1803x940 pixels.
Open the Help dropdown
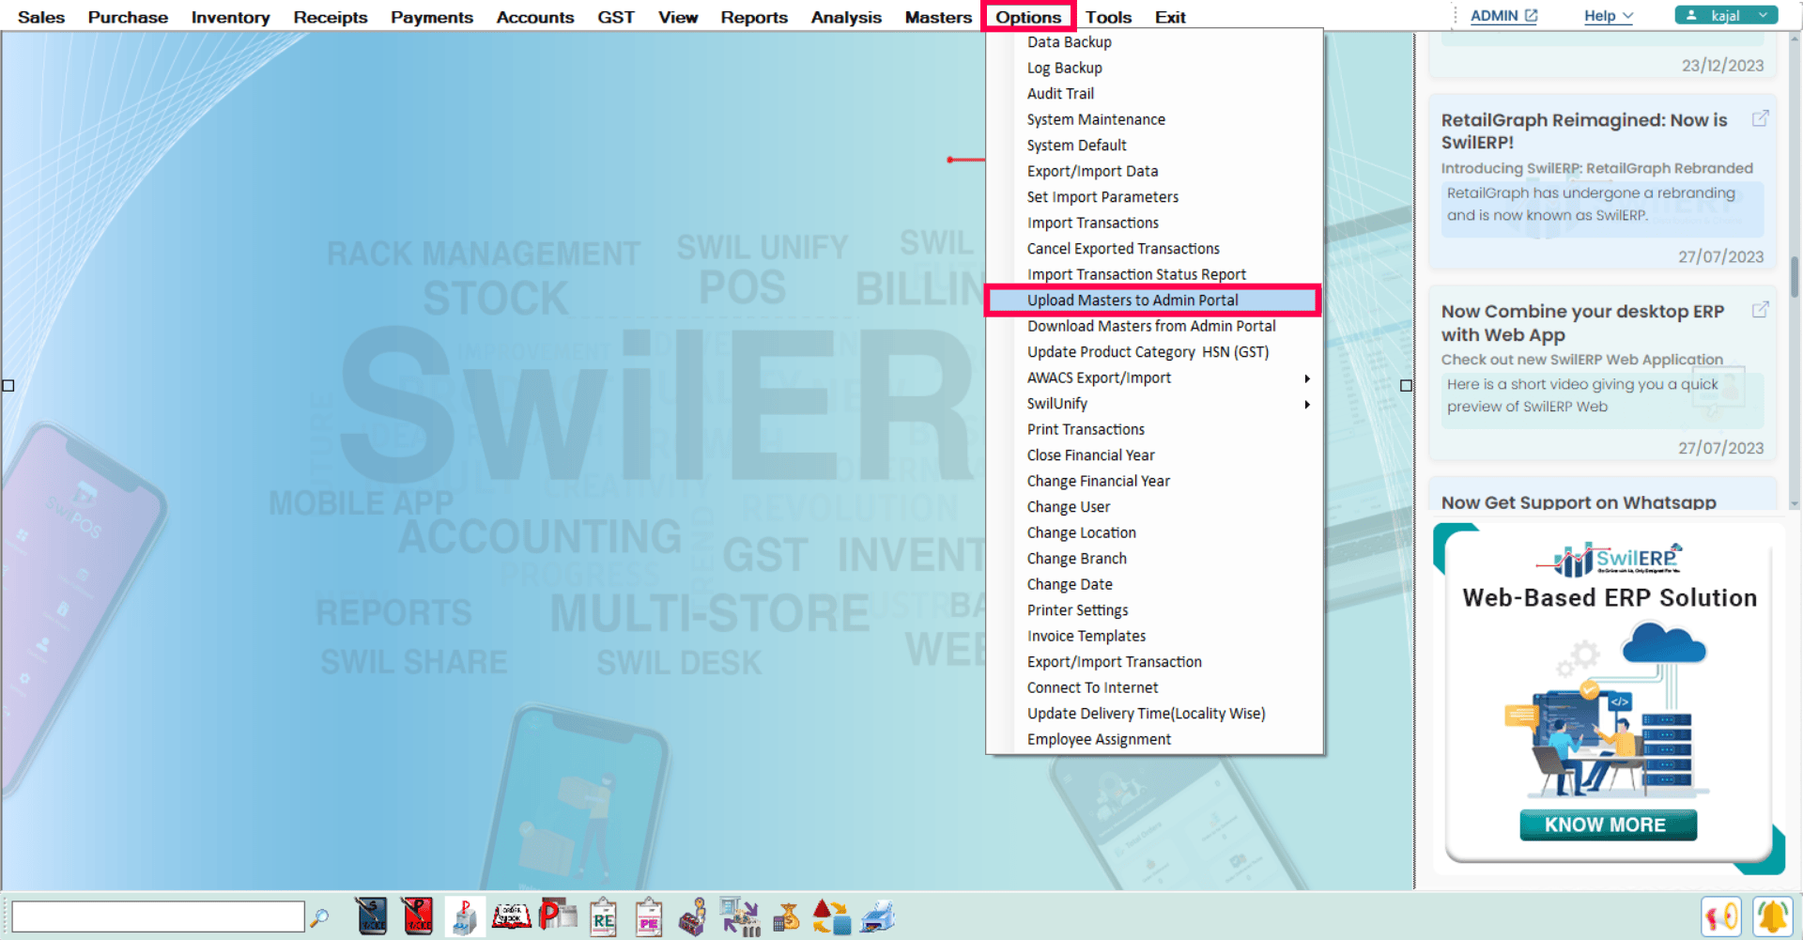pos(1609,16)
